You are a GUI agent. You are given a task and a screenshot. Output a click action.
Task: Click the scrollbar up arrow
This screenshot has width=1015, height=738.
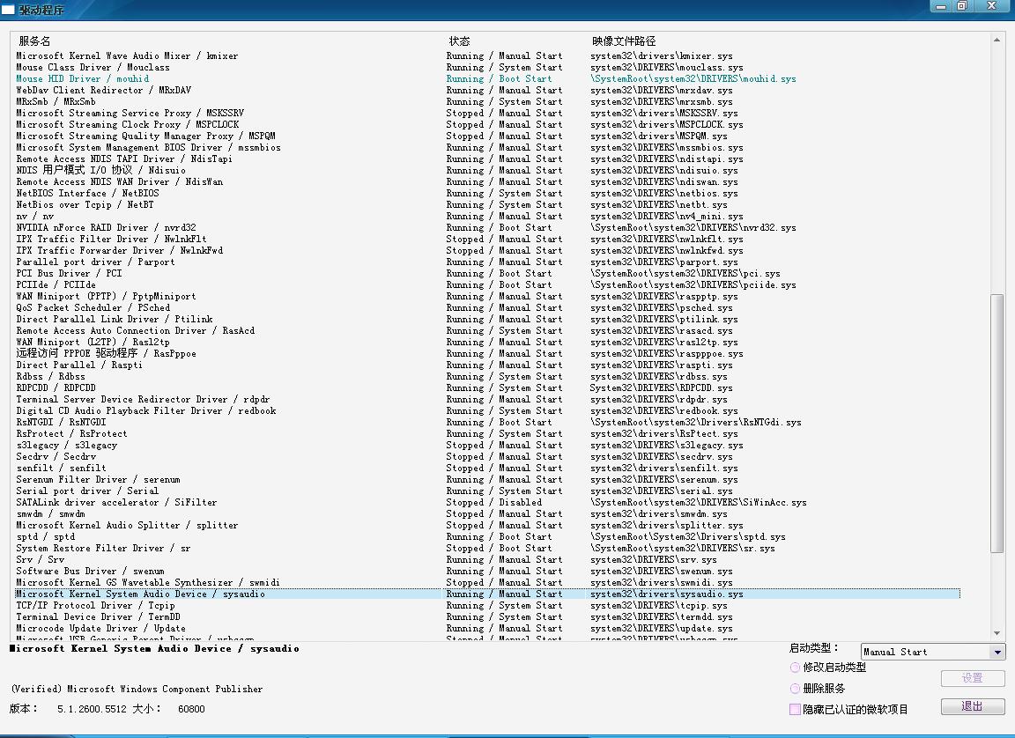click(x=996, y=41)
